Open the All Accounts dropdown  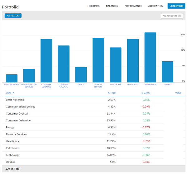click(x=172, y=16)
